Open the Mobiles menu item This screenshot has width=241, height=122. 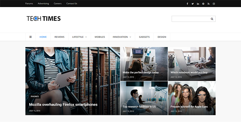(x=100, y=37)
